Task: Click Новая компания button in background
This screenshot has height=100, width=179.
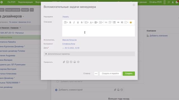Action: pos(13,10)
